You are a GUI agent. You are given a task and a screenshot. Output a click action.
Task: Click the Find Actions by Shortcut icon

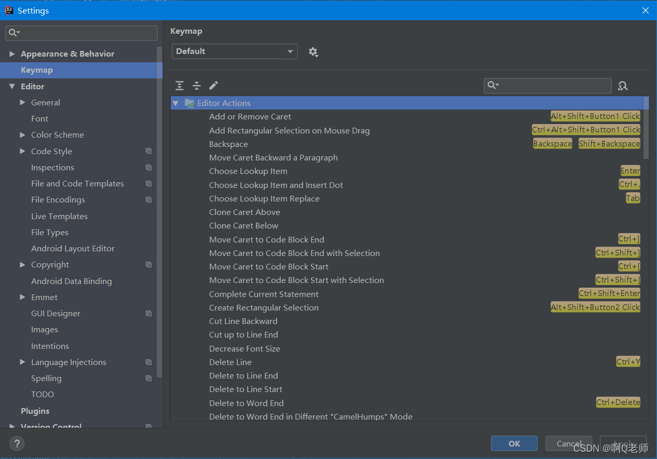[623, 86]
